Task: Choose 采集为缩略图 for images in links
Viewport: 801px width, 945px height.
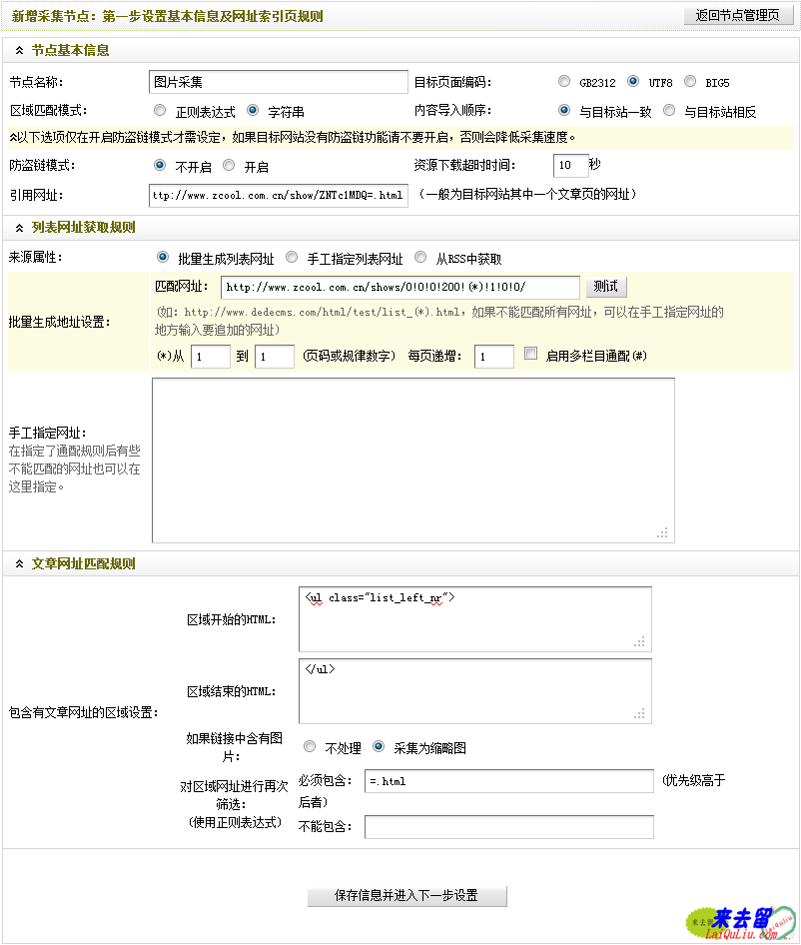Action: [x=379, y=747]
